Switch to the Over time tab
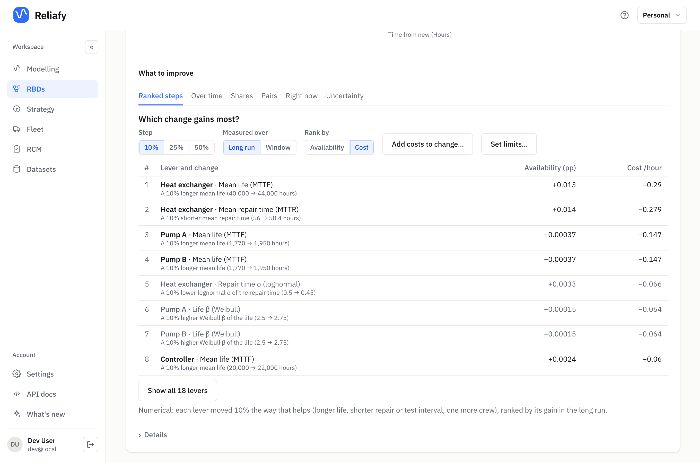700x463 pixels. 207,96
